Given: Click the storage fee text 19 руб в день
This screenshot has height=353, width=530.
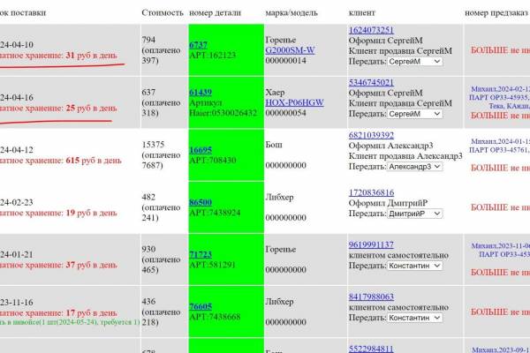Looking at the screenshot, I should point(91,213).
